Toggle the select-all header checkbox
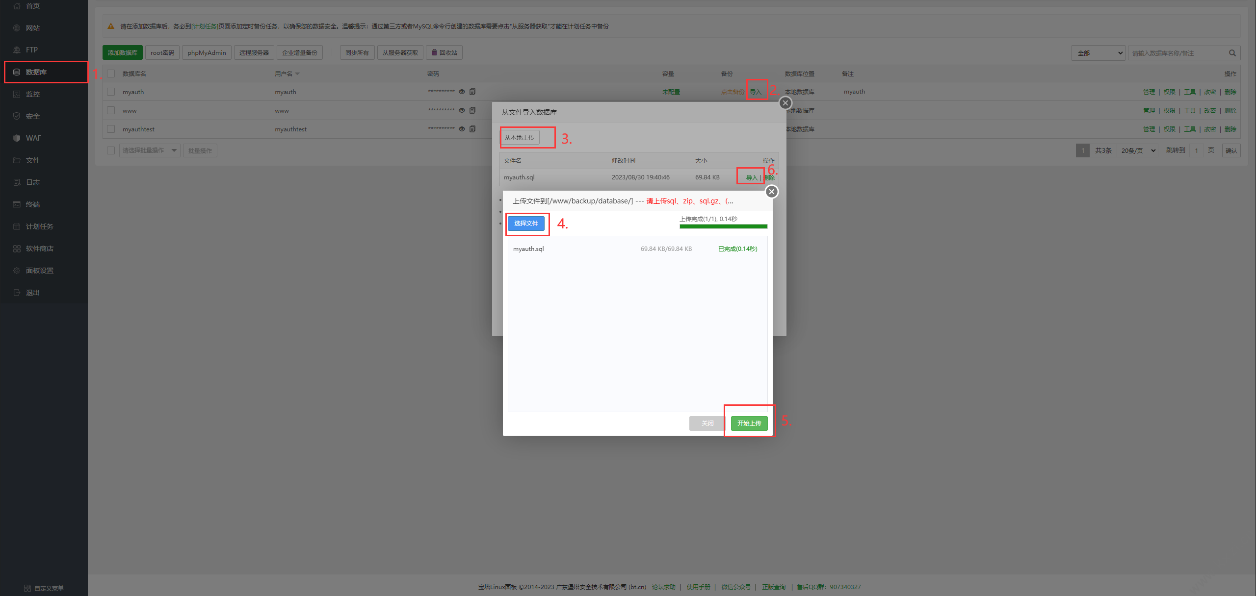1256x596 pixels. click(x=111, y=74)
